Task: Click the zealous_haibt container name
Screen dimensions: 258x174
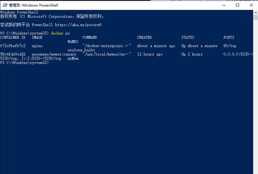Action: tap(81, 50)
